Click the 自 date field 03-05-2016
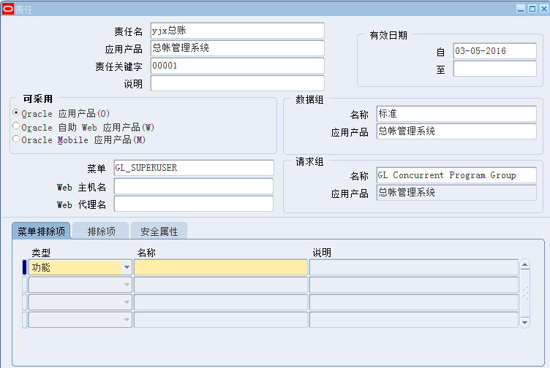Screen dimensions: 550x368 pos(495,51)
